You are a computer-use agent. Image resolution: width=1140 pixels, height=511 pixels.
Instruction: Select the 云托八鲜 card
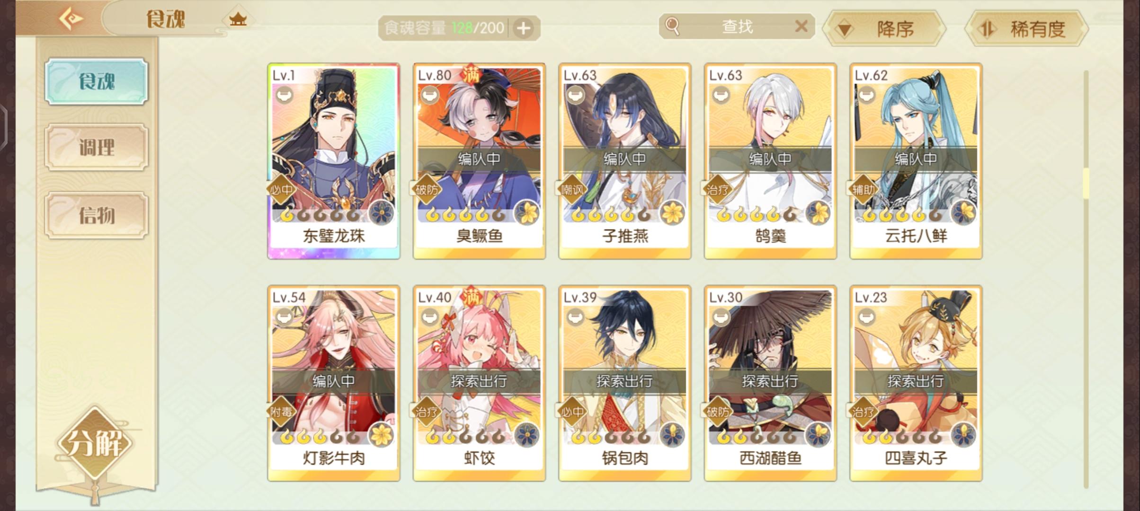pyautogui.click(x=916, y=161)
